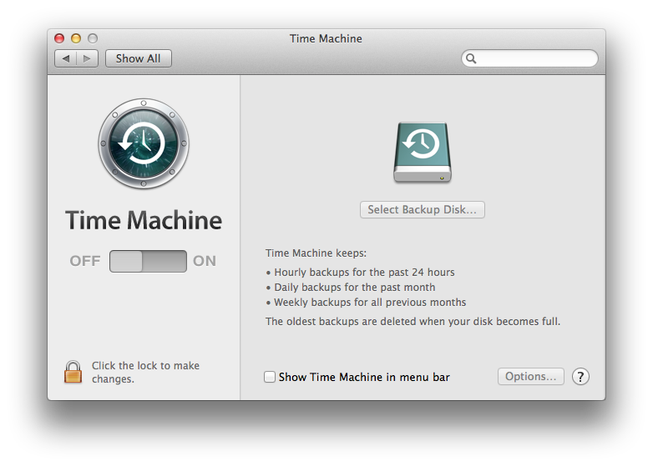653x466 pixels.
Task: Click the "Click the lock to make changes." text
Action: (145, 372)
